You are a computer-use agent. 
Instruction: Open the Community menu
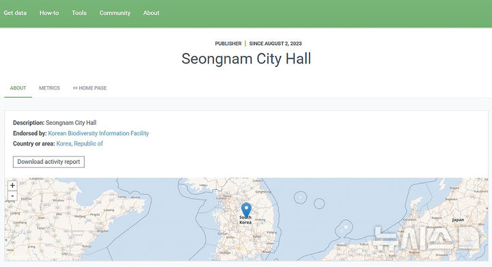point(115,13)
